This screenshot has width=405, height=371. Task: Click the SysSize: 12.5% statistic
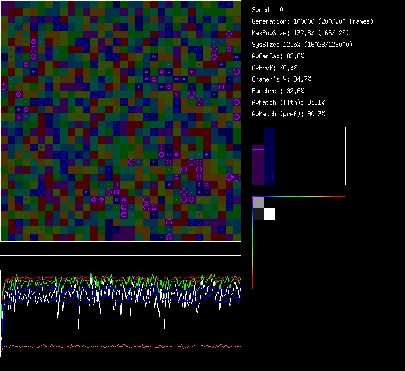[302, 45]
